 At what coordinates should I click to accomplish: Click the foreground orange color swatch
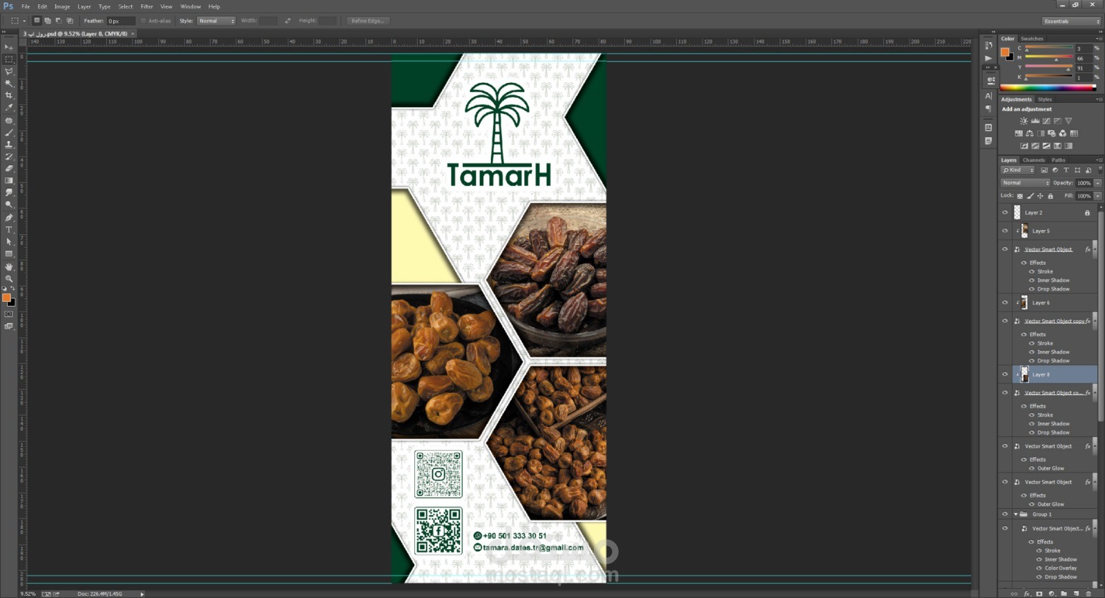[x=6, y=298]
